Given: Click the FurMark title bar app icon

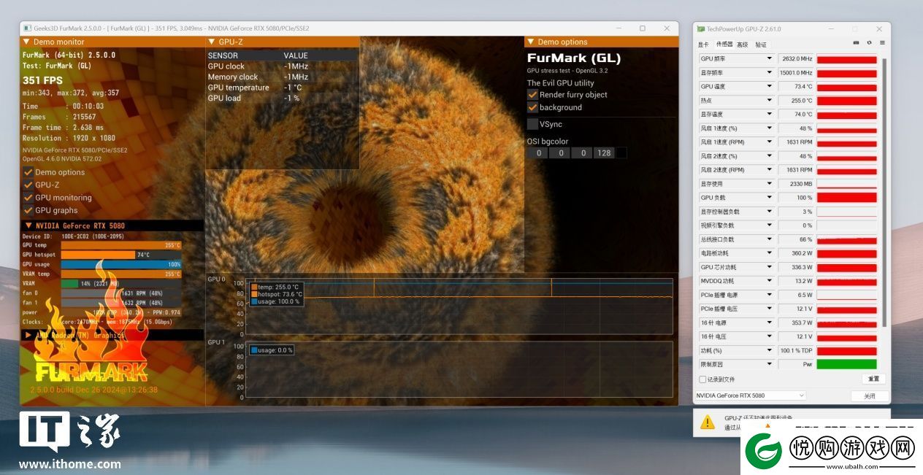Looking at the screenshot, I should [27, 28].
